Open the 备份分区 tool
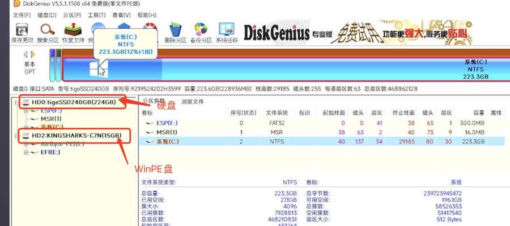Screen dimensions: 510x226 coord(201,33)
